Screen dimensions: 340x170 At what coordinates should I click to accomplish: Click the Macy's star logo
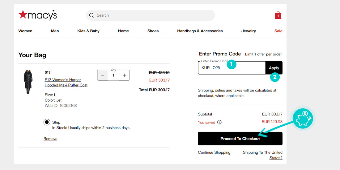coord(37,15)
